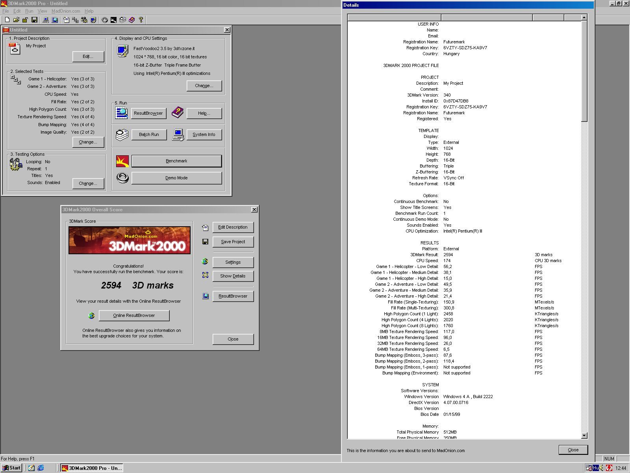Click the Hu keyboard language tray indicator
The width and height of the screenshot is (630, 473).
point(596,468)
